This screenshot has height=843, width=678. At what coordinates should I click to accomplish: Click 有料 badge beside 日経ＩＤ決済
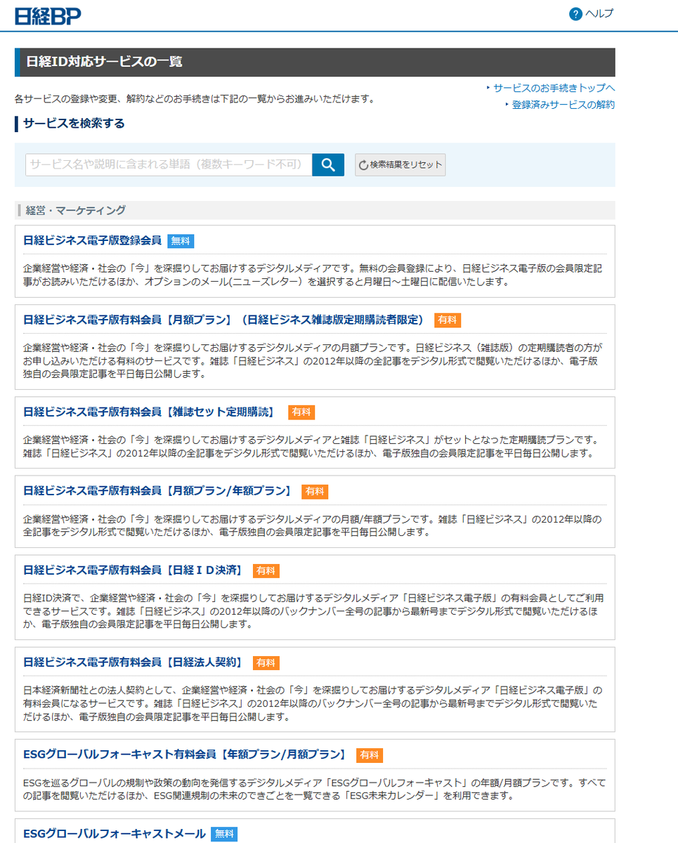(266, 571)
